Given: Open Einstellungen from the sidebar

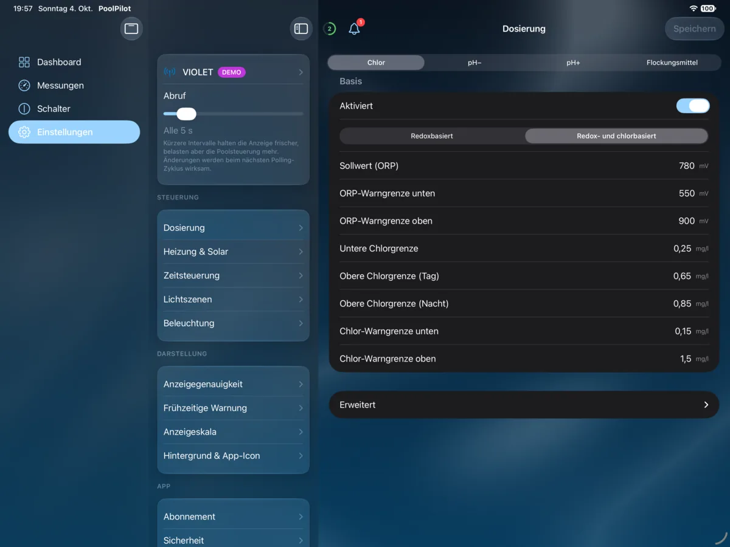Looking at the screenshot, I should tap(74, 132).
